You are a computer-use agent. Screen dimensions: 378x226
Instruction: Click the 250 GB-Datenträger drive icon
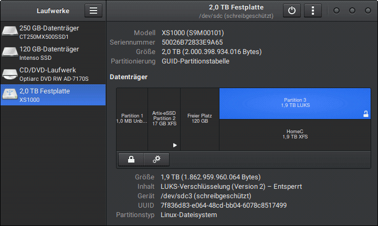click(9, 31)
